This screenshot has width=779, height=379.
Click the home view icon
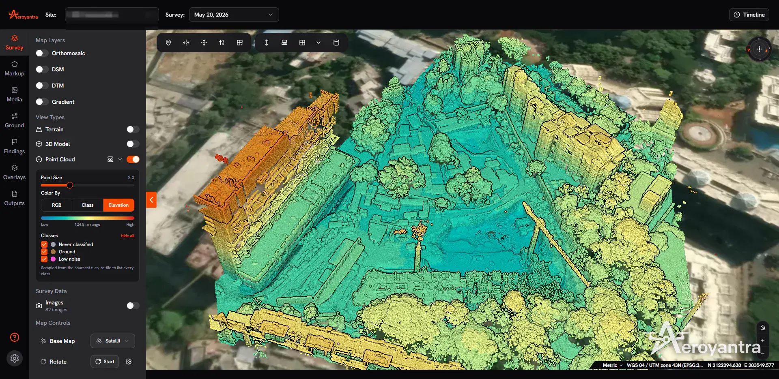click(x=763, y=328)
